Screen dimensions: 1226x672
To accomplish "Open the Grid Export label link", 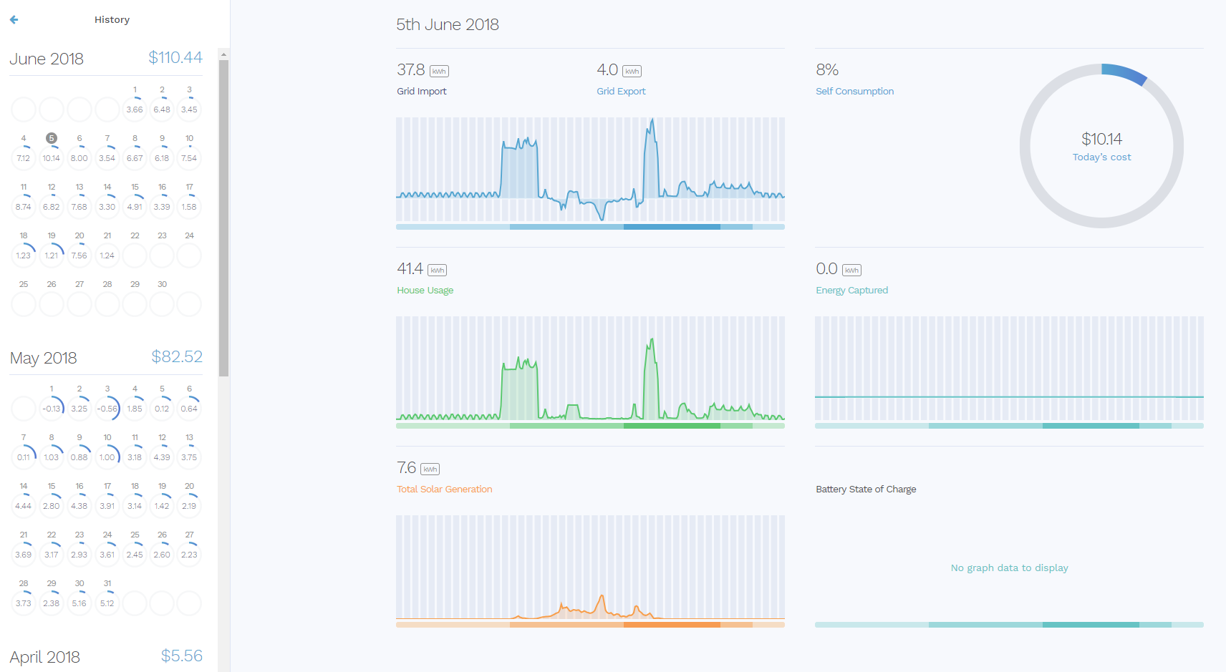I will 621,91.
